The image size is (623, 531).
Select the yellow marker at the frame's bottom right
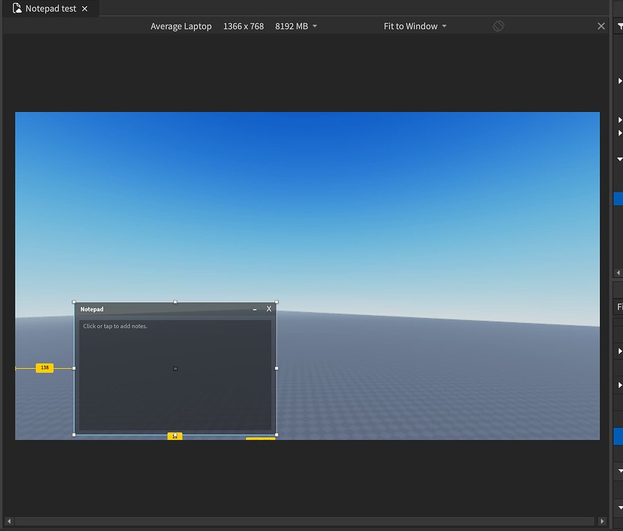coord(261,440)
